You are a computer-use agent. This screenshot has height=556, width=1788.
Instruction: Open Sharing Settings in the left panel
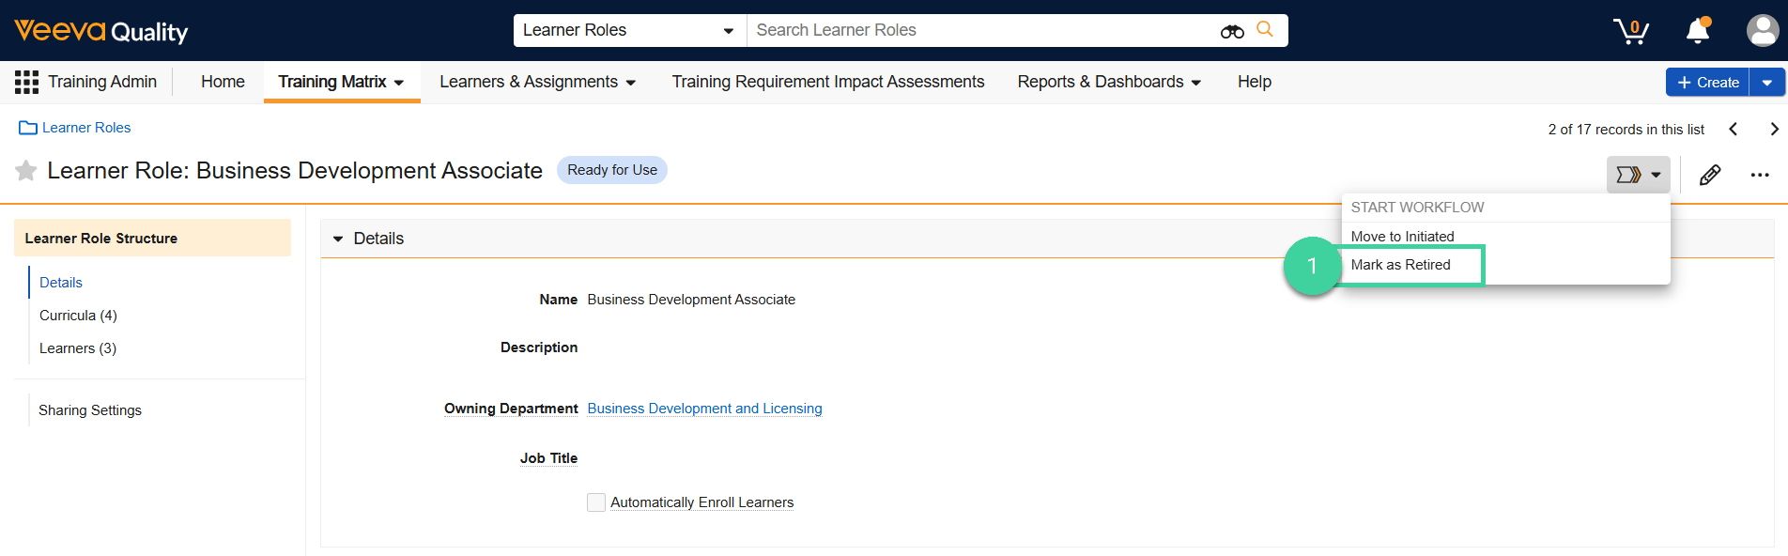pos(90,410)
